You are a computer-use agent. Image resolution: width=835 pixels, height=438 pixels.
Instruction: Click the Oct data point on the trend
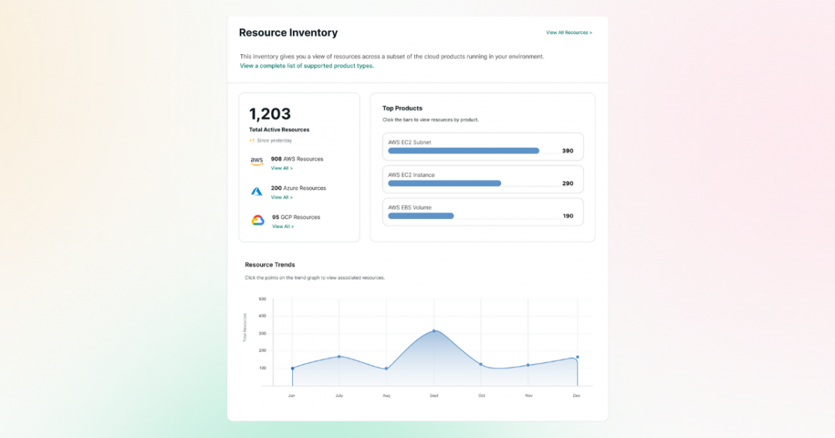481,363
